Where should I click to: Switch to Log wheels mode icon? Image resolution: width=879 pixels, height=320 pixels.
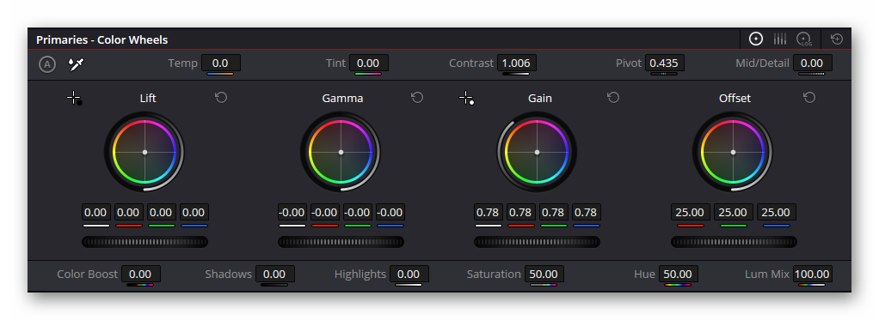[x=804, y=39]
